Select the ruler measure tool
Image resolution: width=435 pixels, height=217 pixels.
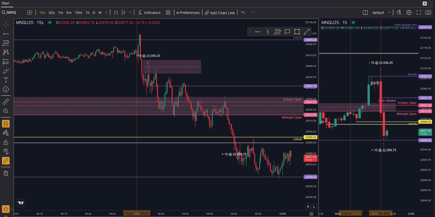click(x=6, y=101)
